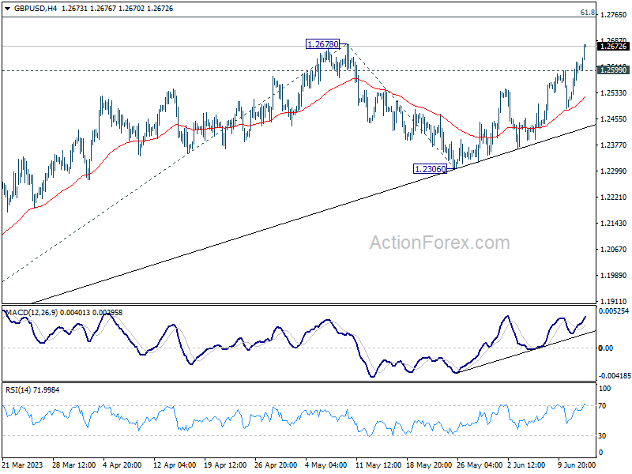
Task: Click the 9 Jun 20:00 date label
Action: (577, 465)
